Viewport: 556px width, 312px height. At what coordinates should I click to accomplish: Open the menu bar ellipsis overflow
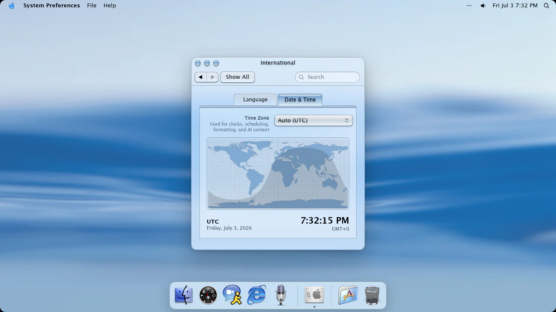coord(469,6)
